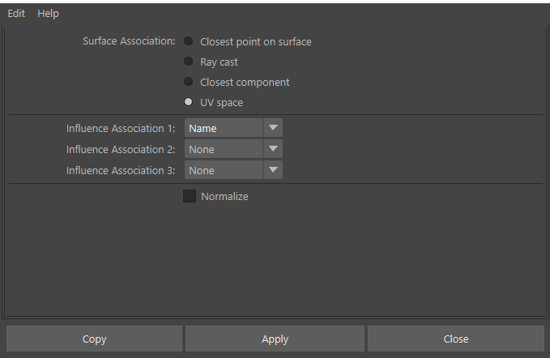The height and width of the screenshot is (358, 550).
Task: Open the Edit menu
Action: point(16,13)
